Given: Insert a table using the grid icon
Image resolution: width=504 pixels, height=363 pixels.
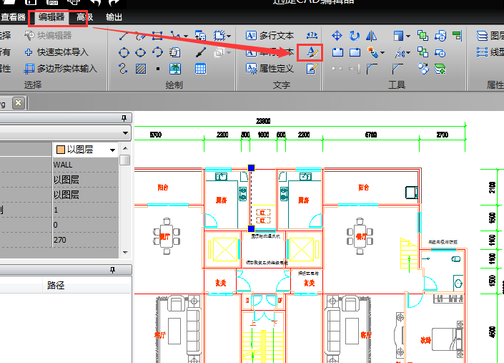Looking at the screenshot, I should tap(201, 69).
